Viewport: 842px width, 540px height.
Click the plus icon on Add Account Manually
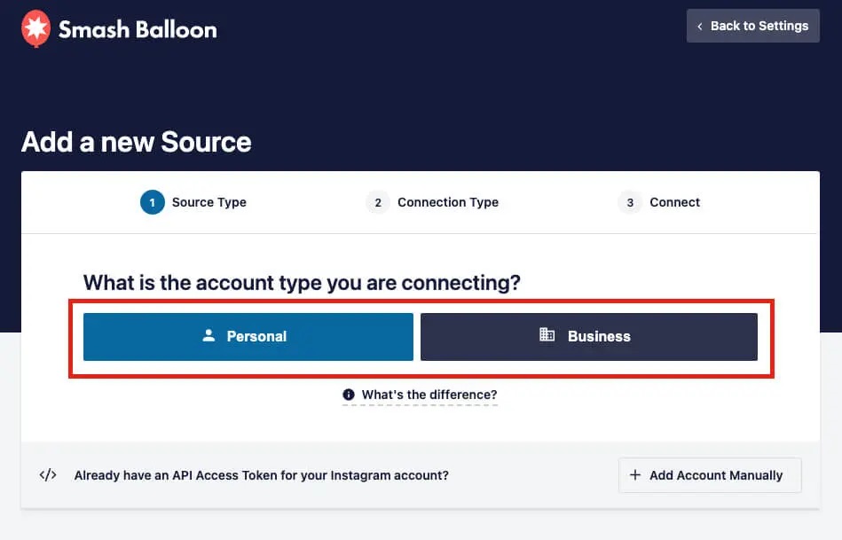(x=634, y=474)
